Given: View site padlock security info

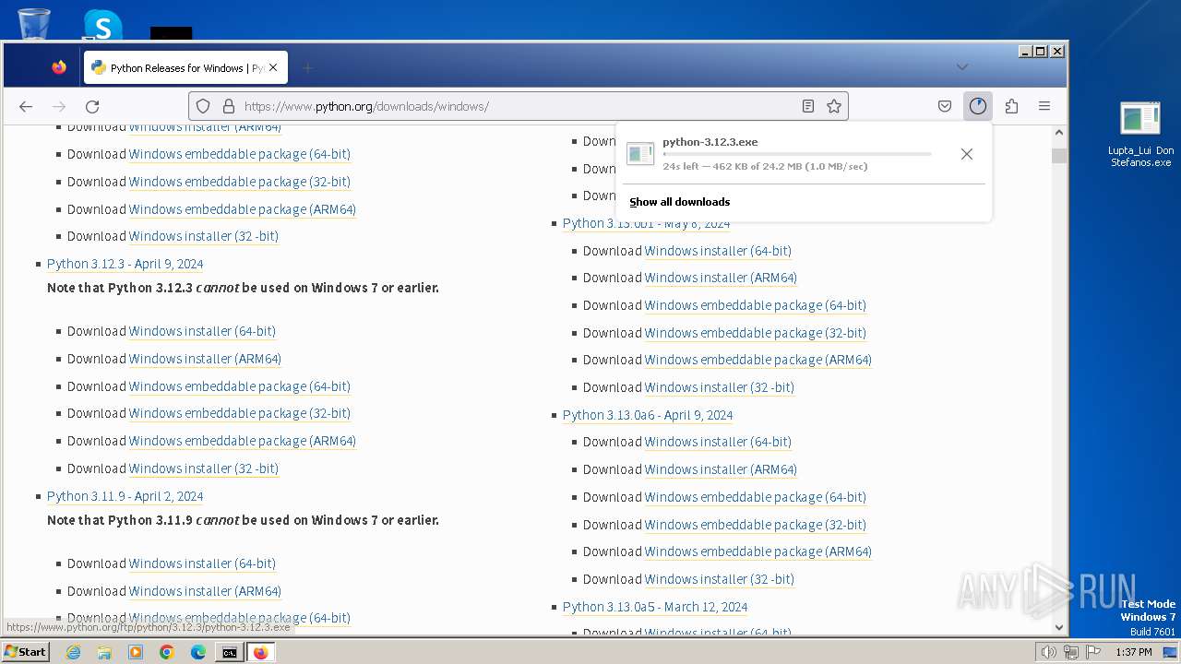Looking at the screenshot, I should point(228,106).
